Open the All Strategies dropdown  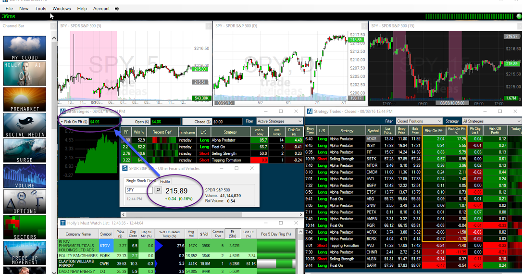(492, 121)
